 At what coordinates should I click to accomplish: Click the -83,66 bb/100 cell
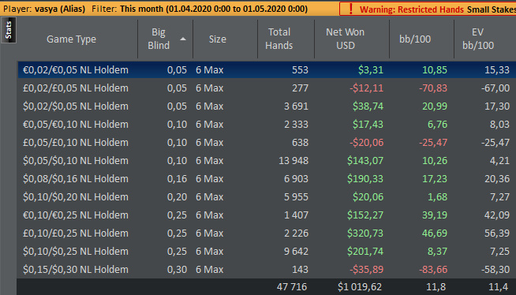pos(433,269)
